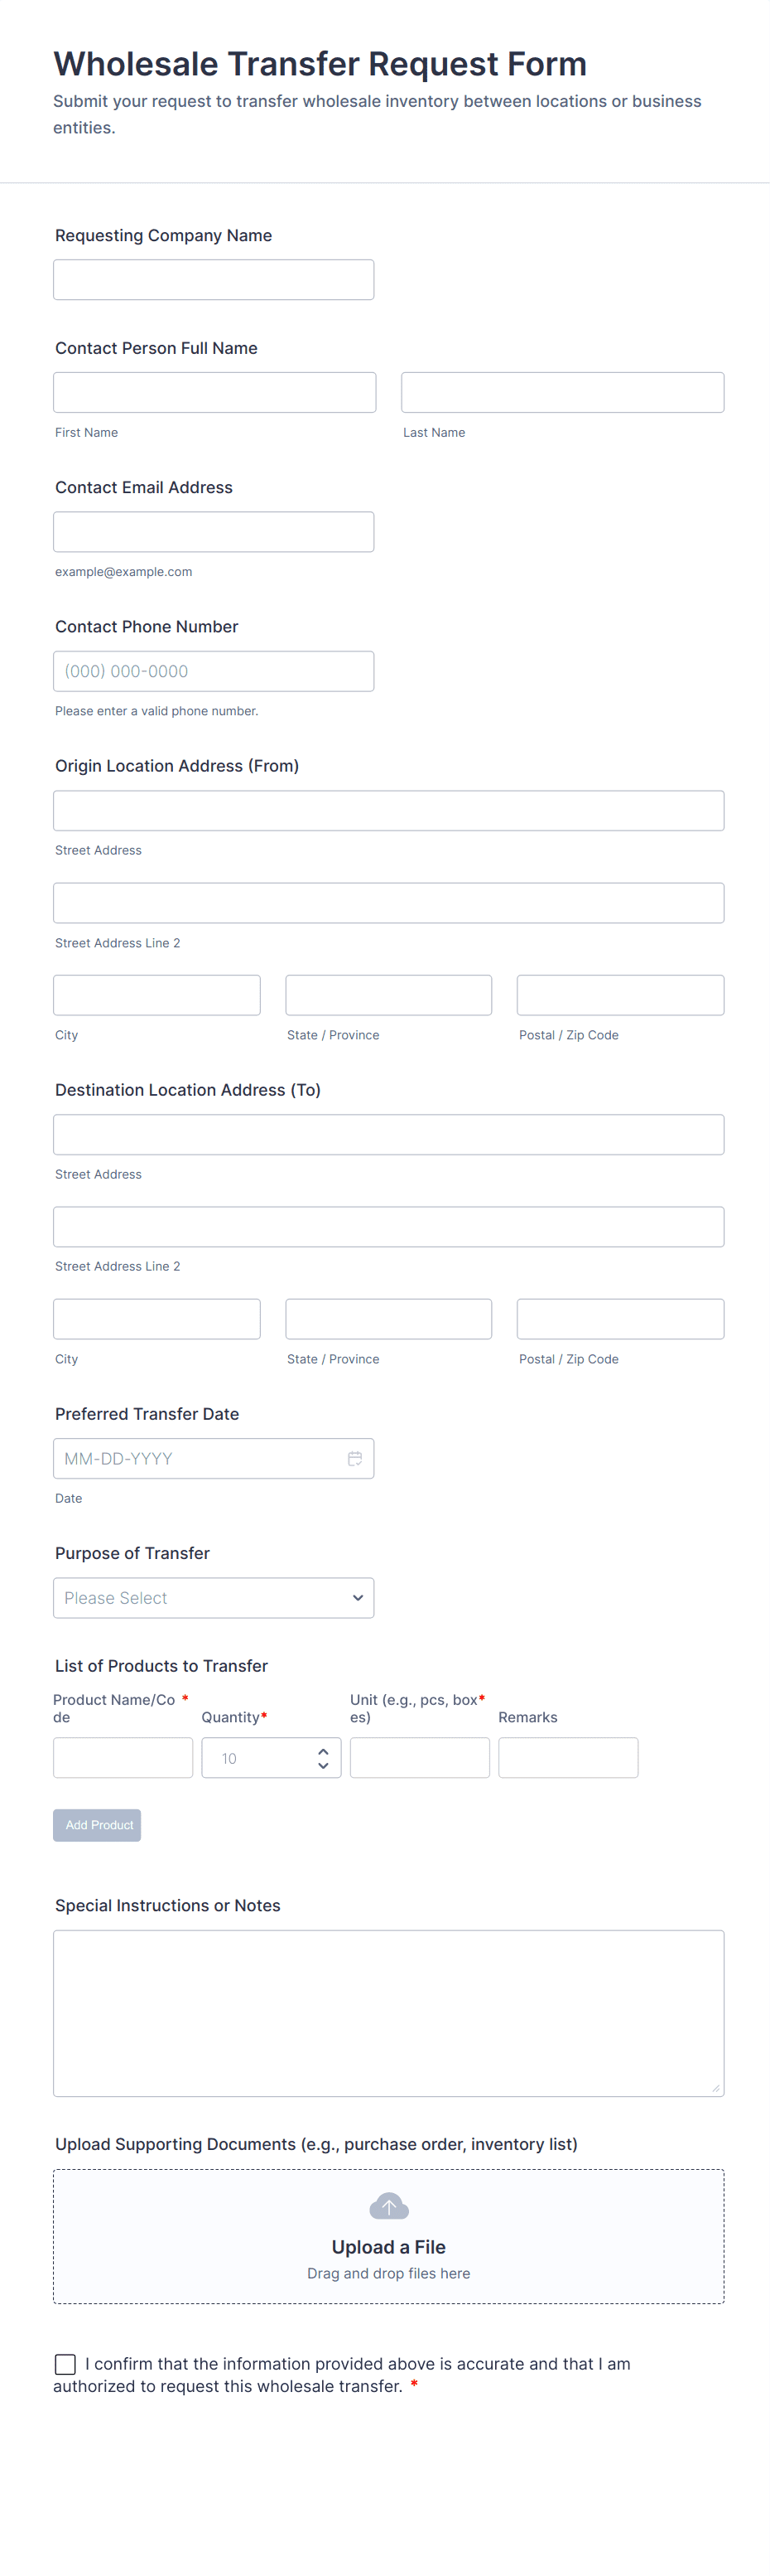Click the Special Instructions textarea
Viewport: 770px width, 2576px height.
tap(388, 2012)
